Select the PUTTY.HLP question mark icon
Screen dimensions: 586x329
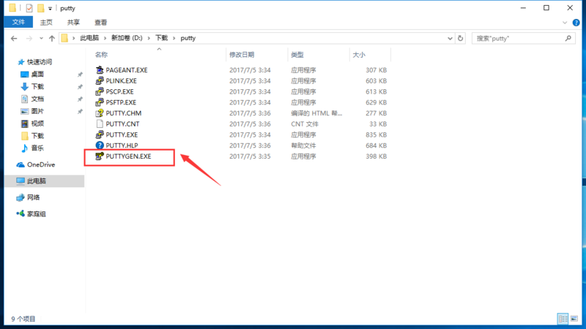[x=100, y=145]
